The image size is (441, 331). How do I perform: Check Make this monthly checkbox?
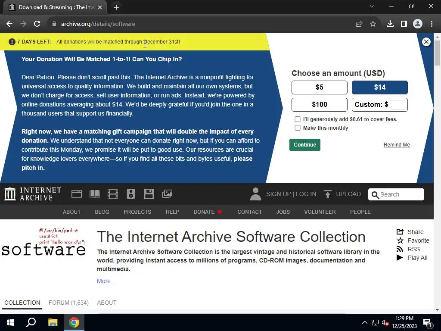pyautogui.click(x=298, y=128)
